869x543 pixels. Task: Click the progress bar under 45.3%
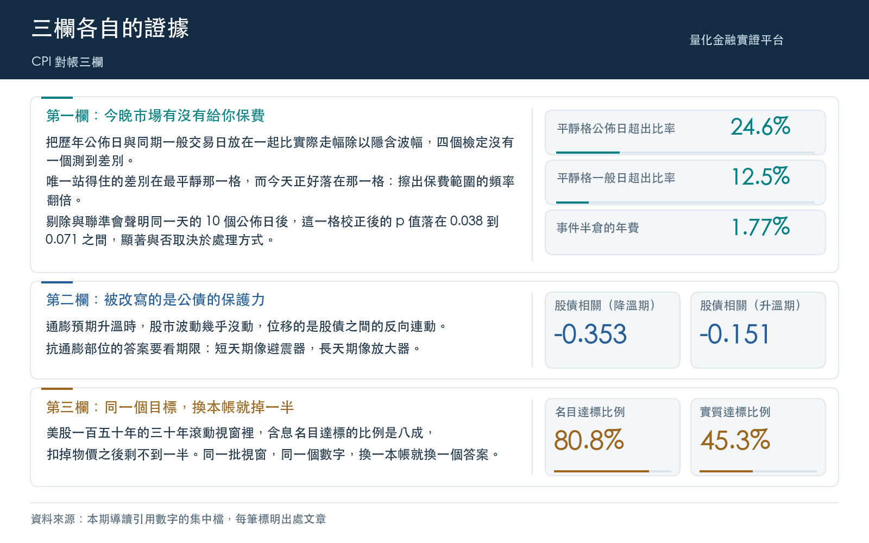[x=758, y=471]
